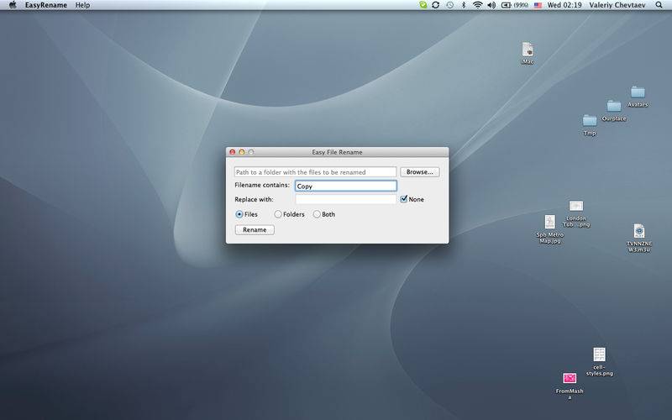Select the Folders radio button

click(278, 214)
